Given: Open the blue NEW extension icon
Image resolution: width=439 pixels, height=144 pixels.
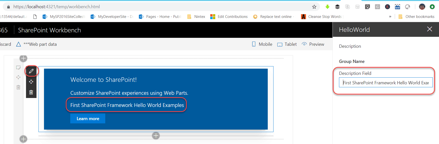Looking at the screenshot, I should click(x=397, y=7).
